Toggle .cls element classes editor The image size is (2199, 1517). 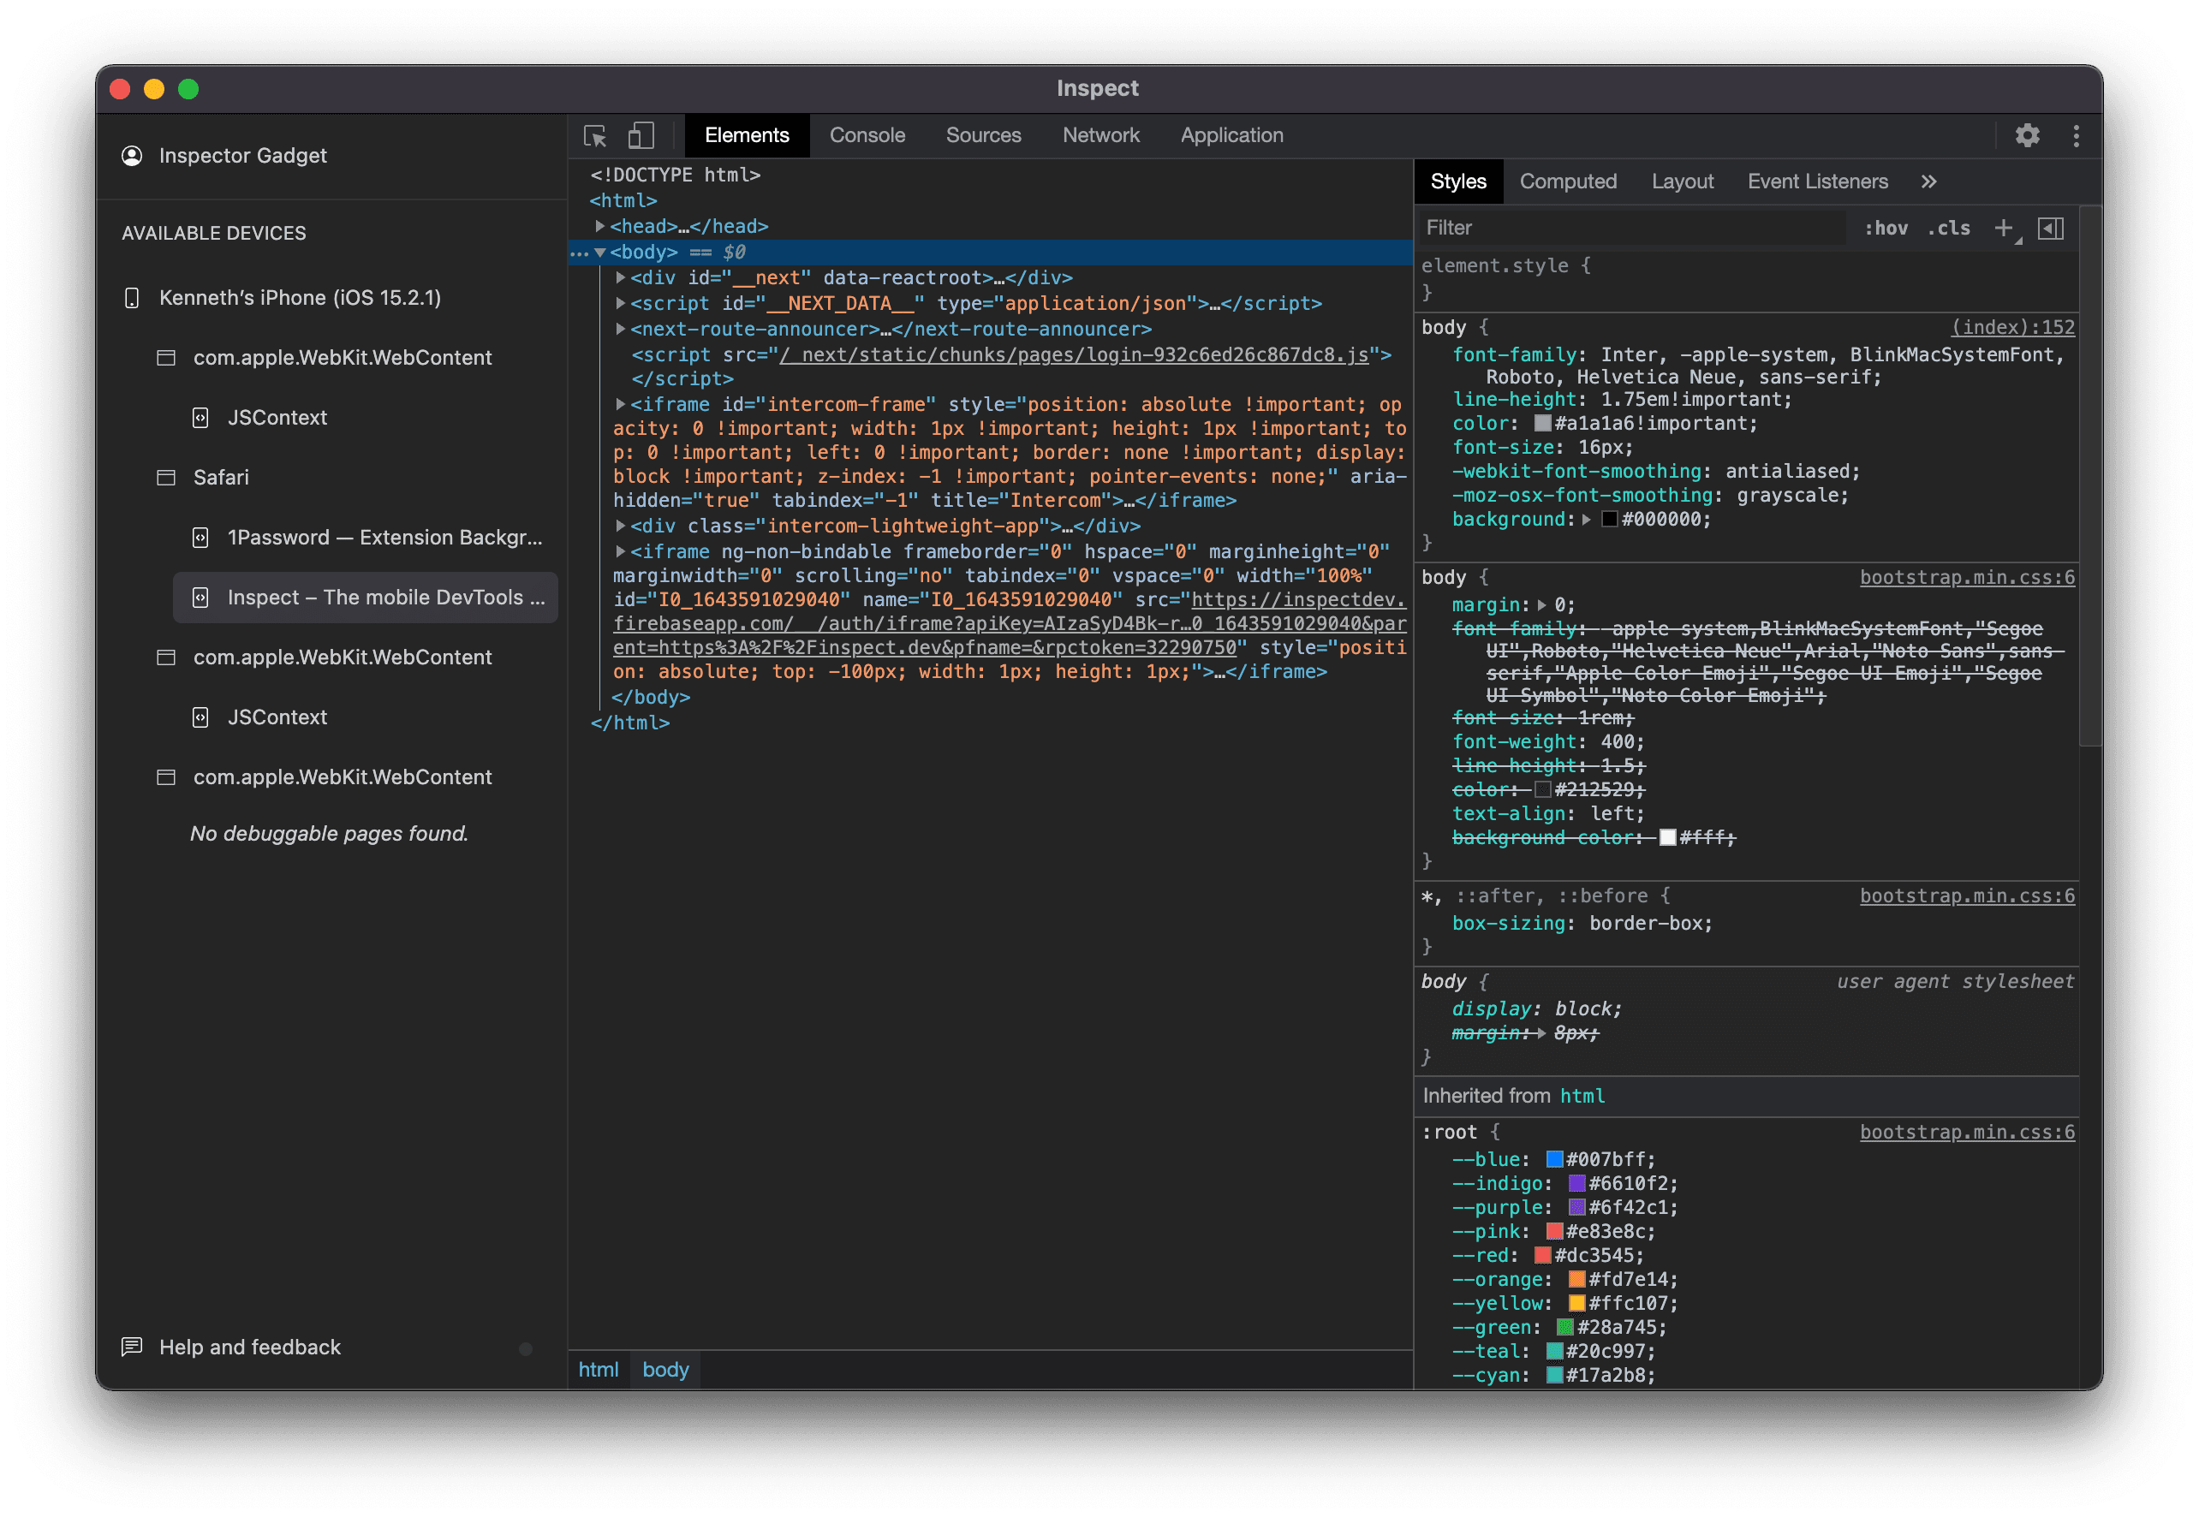point(1948,228)
